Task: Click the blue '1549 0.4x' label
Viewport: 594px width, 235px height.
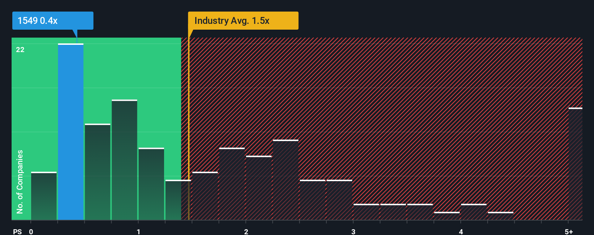Action: click(x=53, y=21)
